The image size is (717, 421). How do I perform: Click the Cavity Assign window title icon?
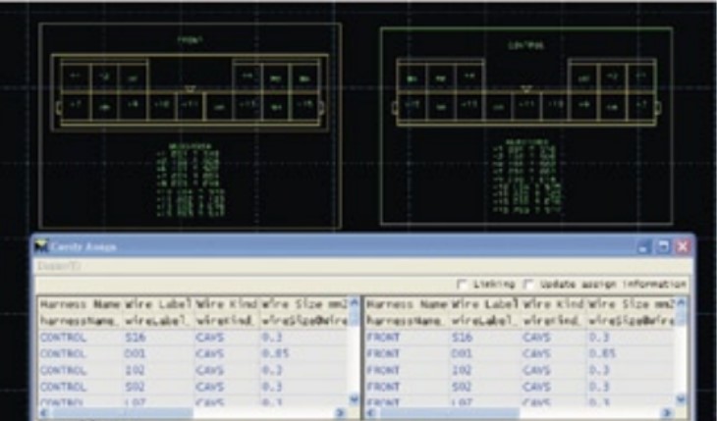(x=42, y=247)
